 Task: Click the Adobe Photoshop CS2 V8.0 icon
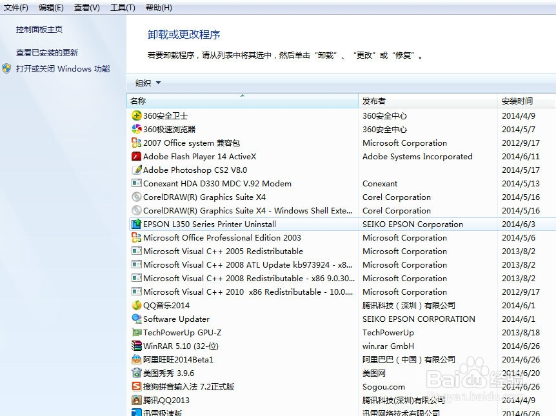pos(137,170)
